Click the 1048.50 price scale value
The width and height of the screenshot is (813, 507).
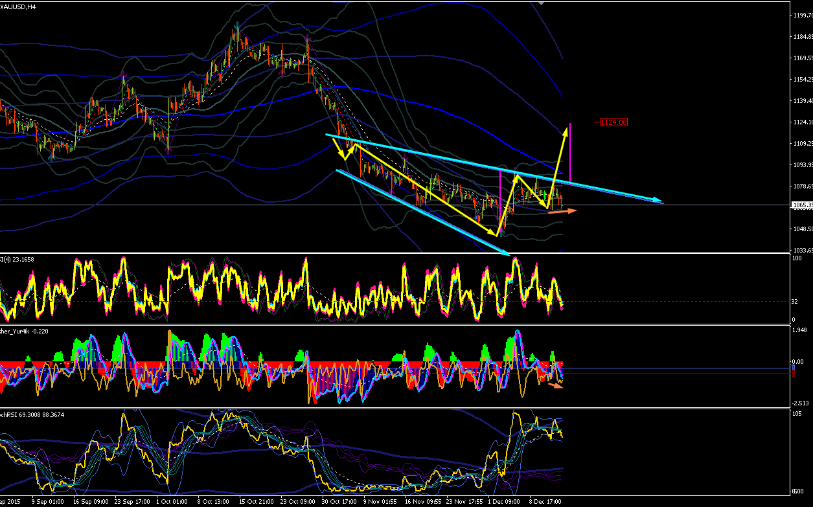[802, 229]
